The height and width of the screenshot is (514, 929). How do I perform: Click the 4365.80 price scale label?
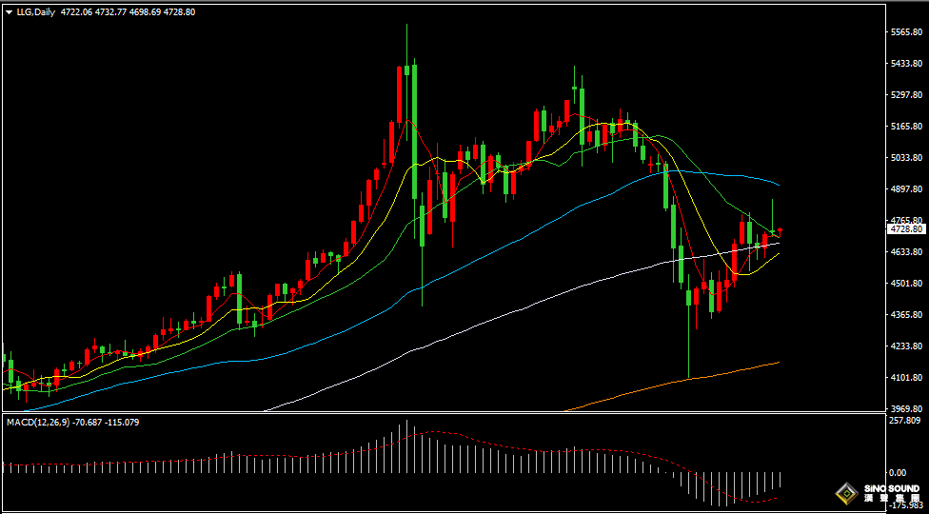point(905,315)
